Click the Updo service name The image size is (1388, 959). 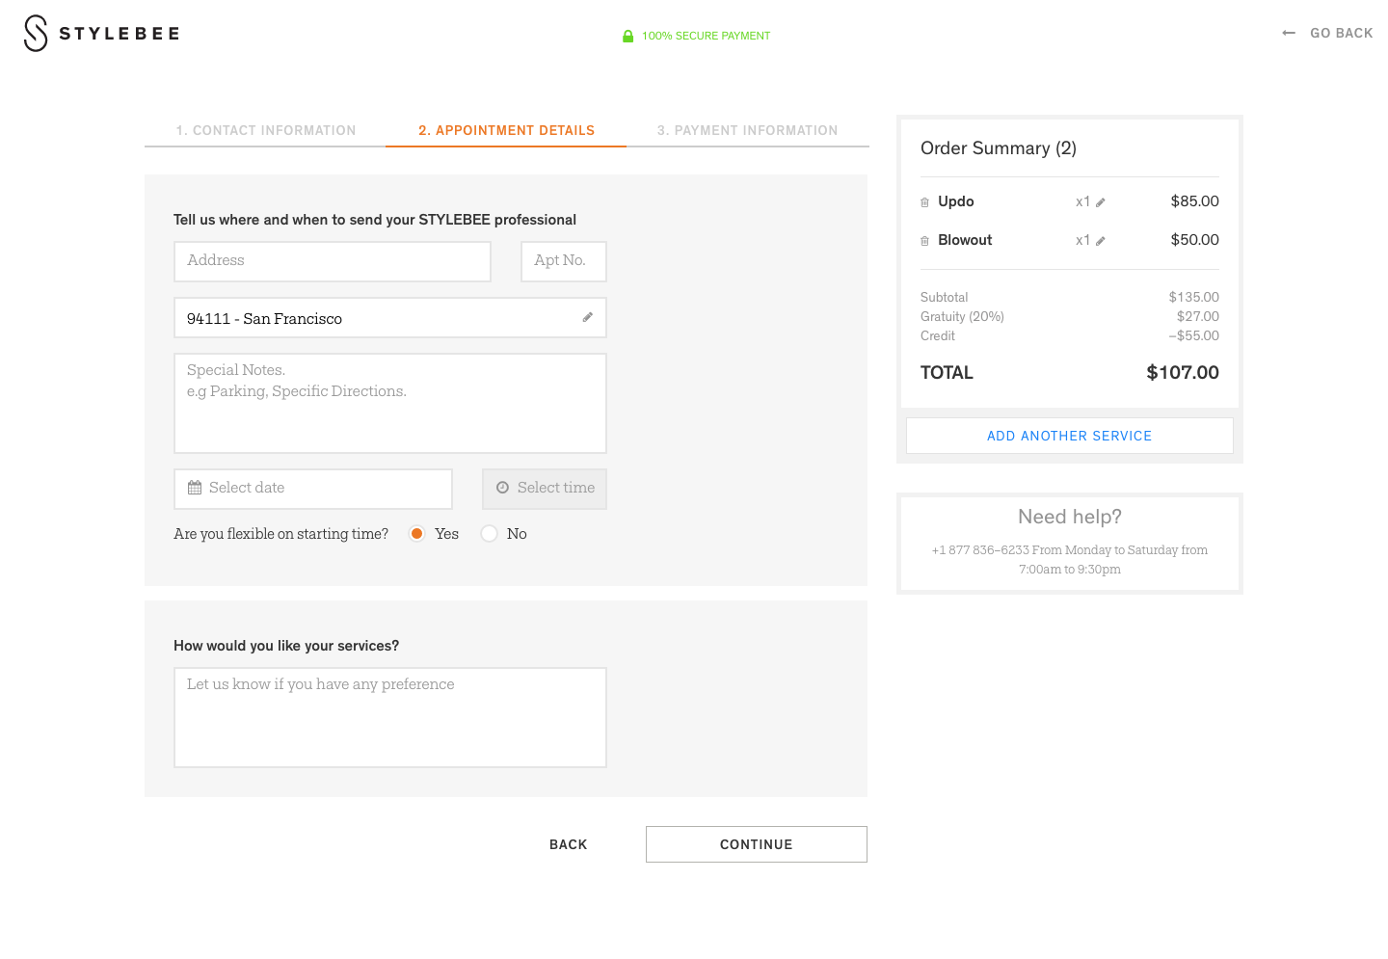(956, 201)
